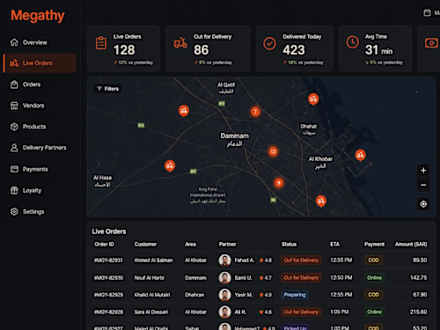
Task: Click the locate-me target button on map
Action: 423,204
